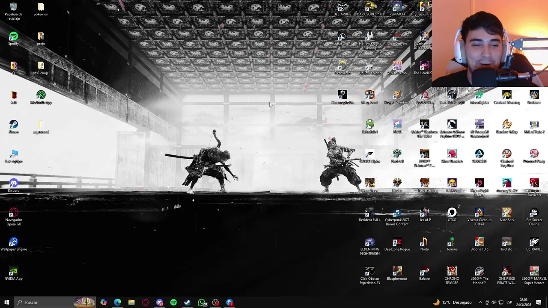Select the ELDEN RING NIGHTREIGN shortcut
The image size is (548, 308).
click(x=369, y=246)
